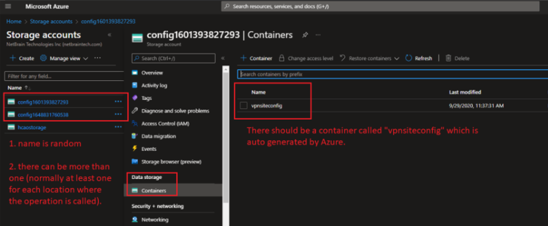Open the vpnsiteconfig container

(x=267, y=106)
